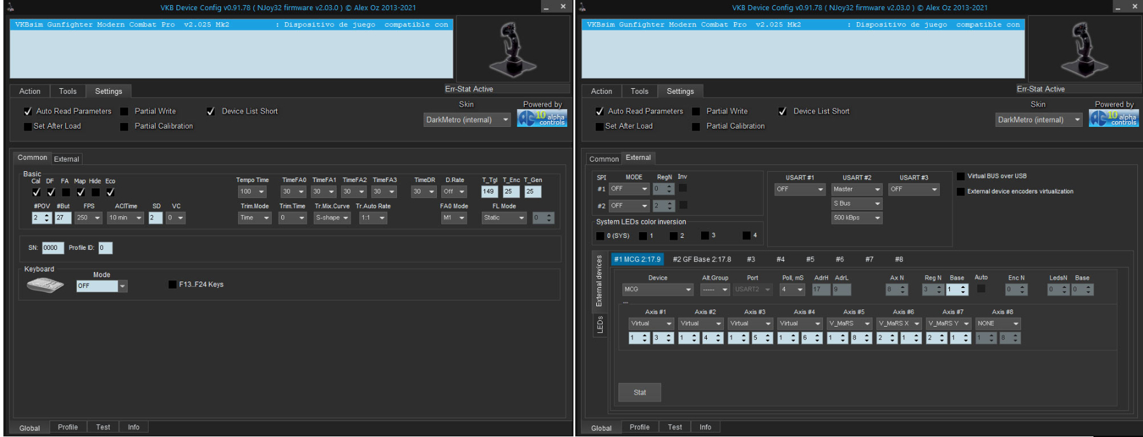Click the #But value field
This screenshot has width=1143, height=437.
tap(63, 218)
